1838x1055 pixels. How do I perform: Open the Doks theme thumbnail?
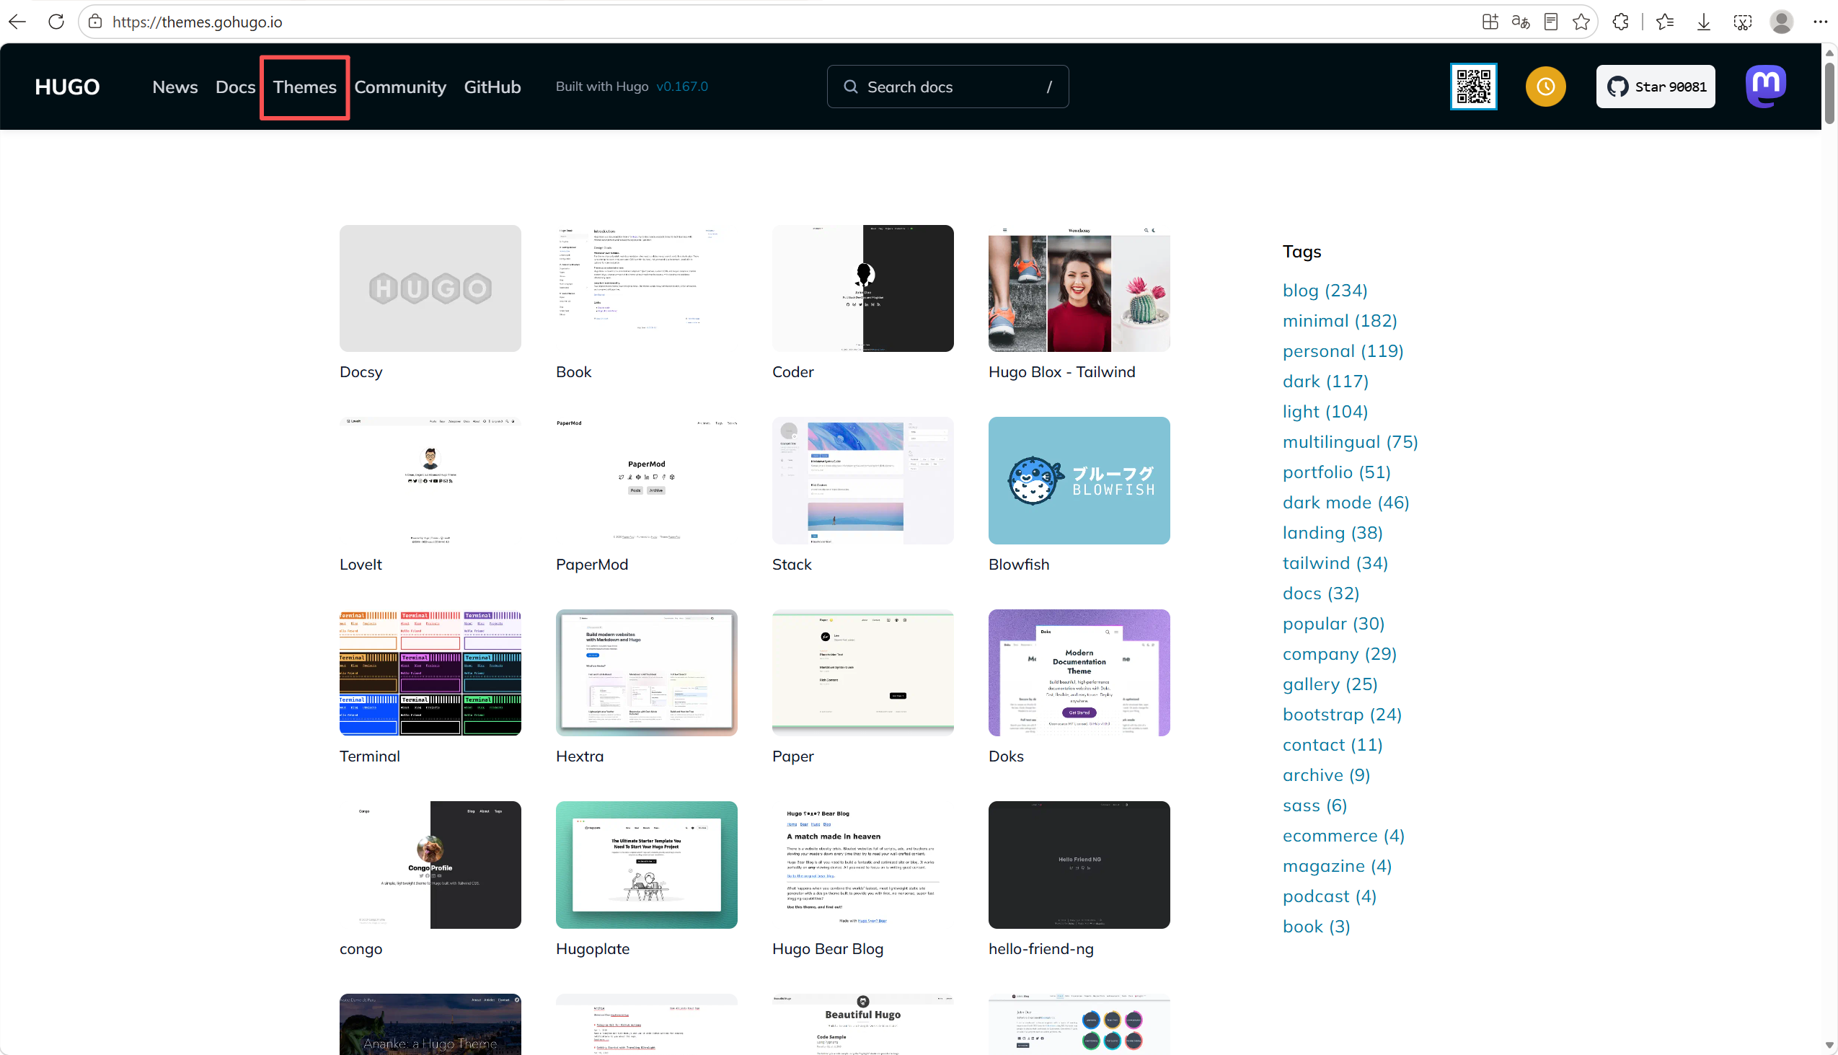coord(1079,672)
